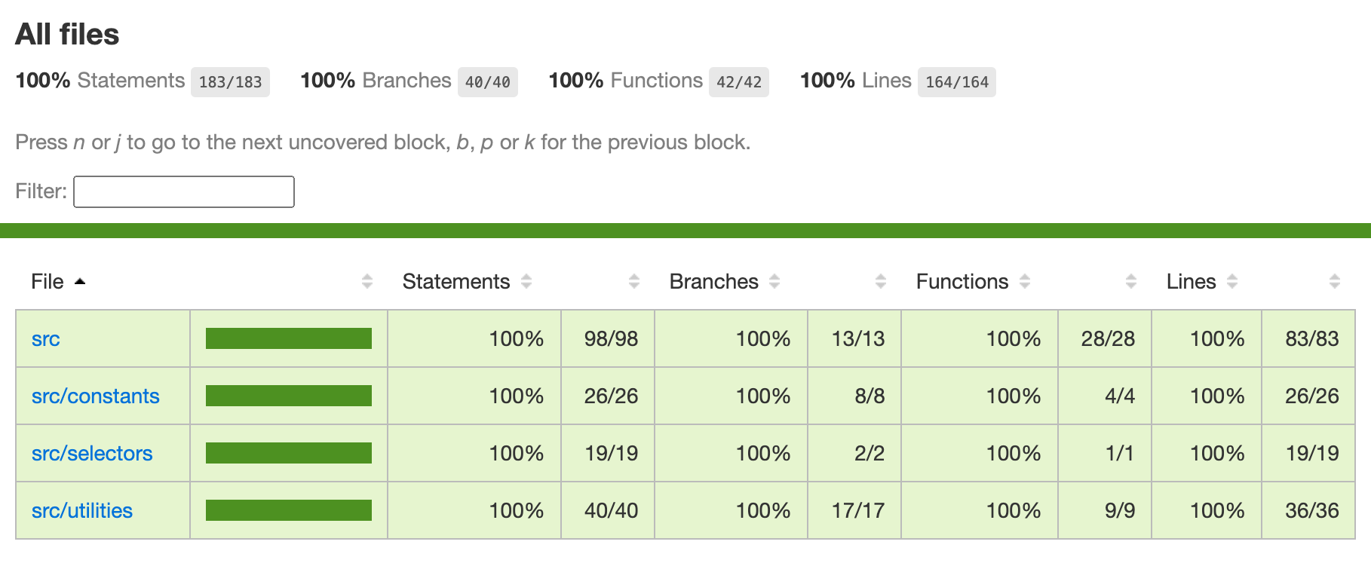
Task: Click sort icon above the 13/13 branches count
Action: (x=881, y=282)
